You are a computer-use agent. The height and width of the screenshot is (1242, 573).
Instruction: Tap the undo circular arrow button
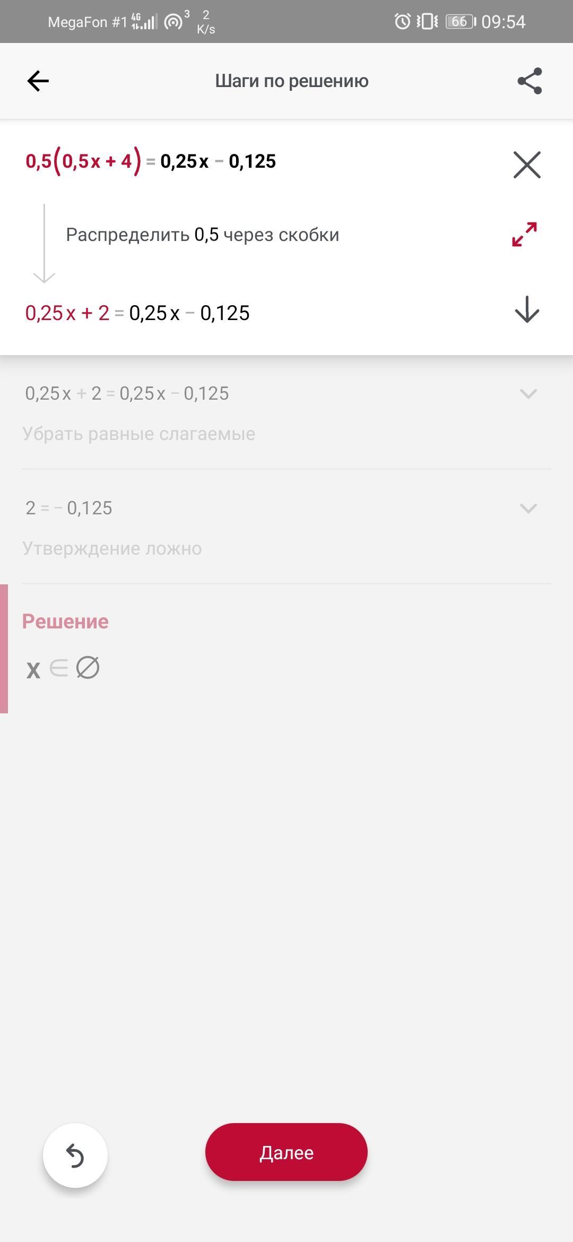[x=75, y=1155]
